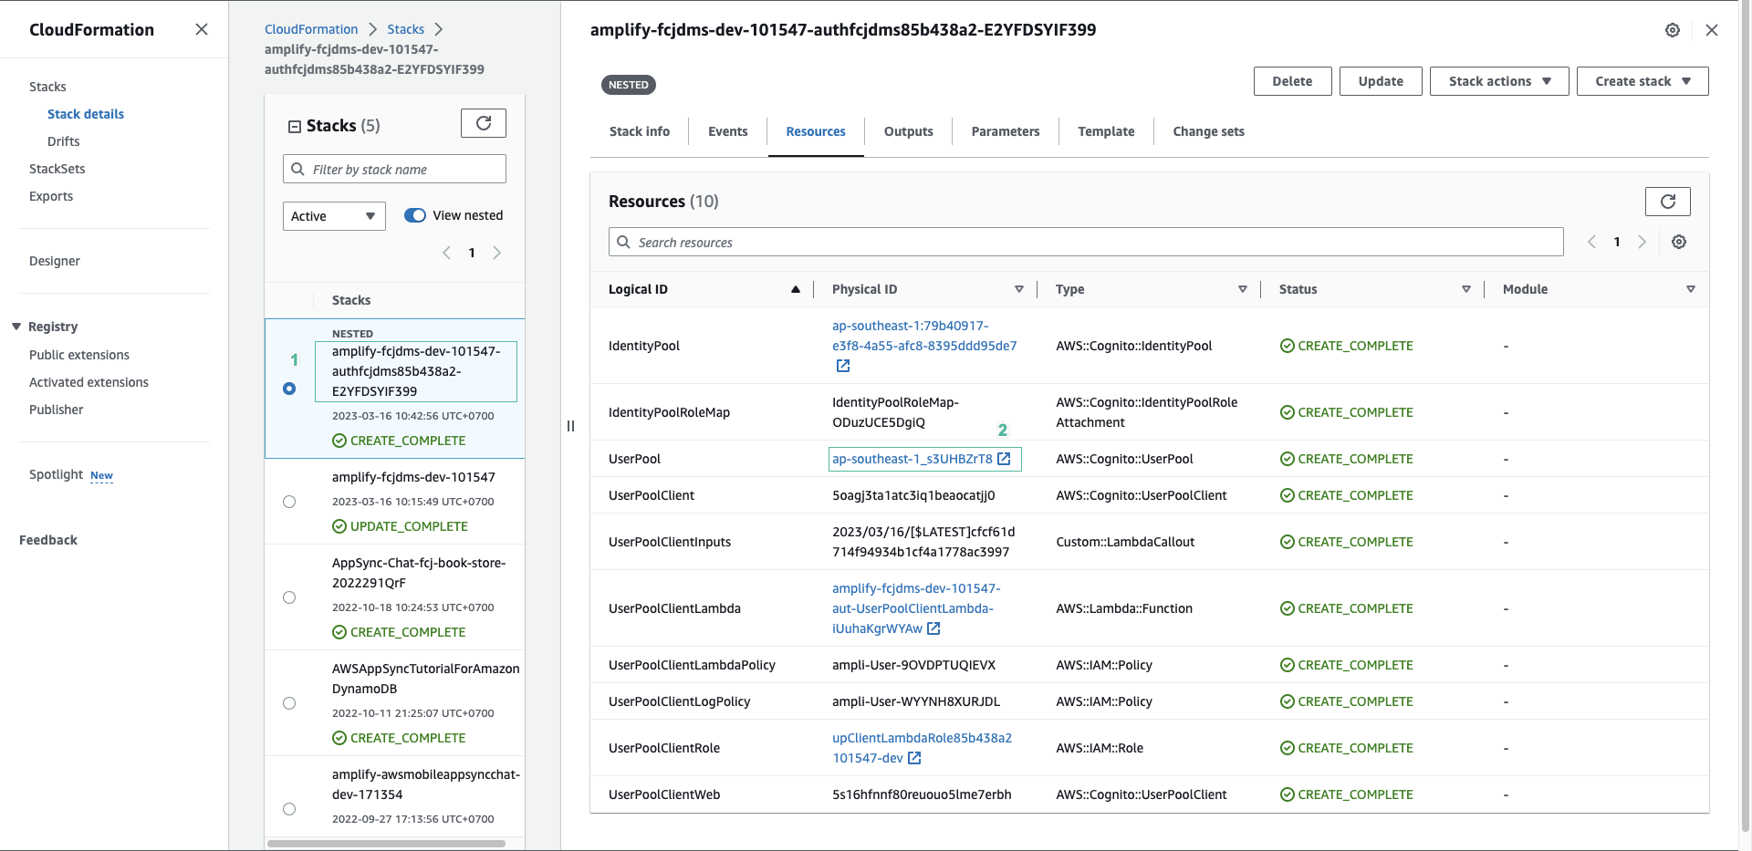Open Stack details in sidebar
Image resolution: width=1752 pixels, height=851 pixels.
(86, 114)
